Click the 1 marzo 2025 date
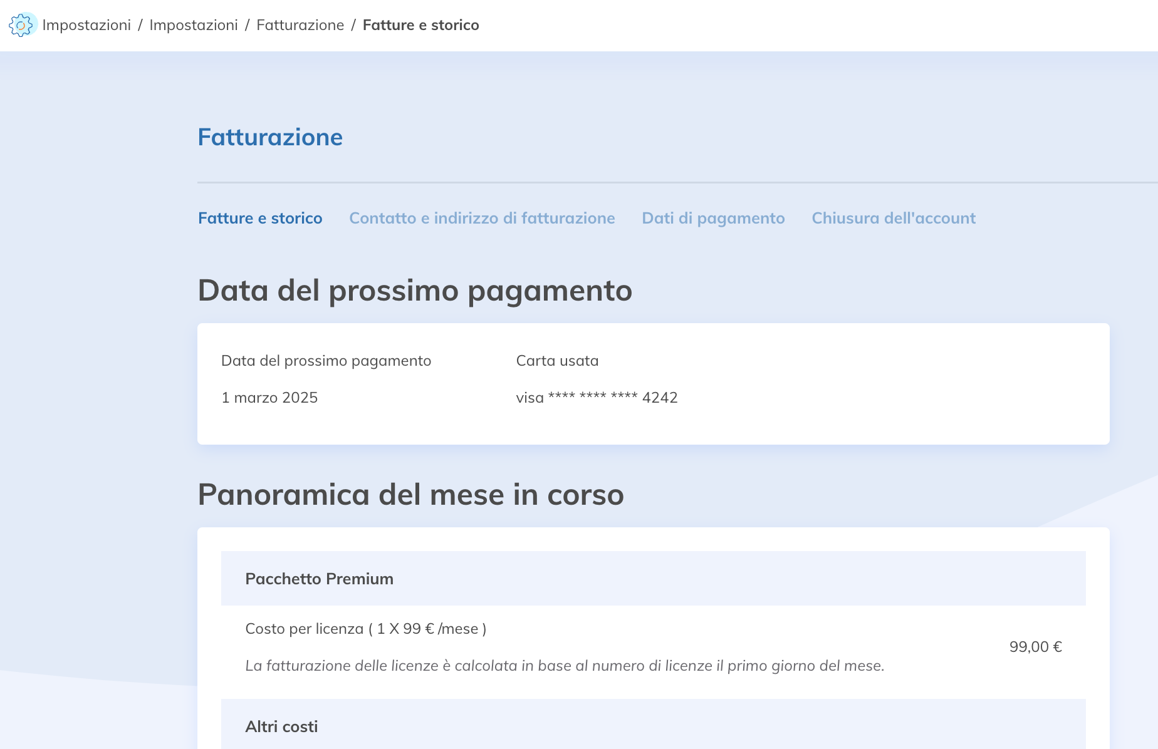This screenshot has height=749, width=1158. [269, 398]
